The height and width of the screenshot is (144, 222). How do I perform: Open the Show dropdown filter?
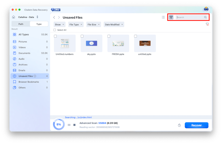pos(59,24)
